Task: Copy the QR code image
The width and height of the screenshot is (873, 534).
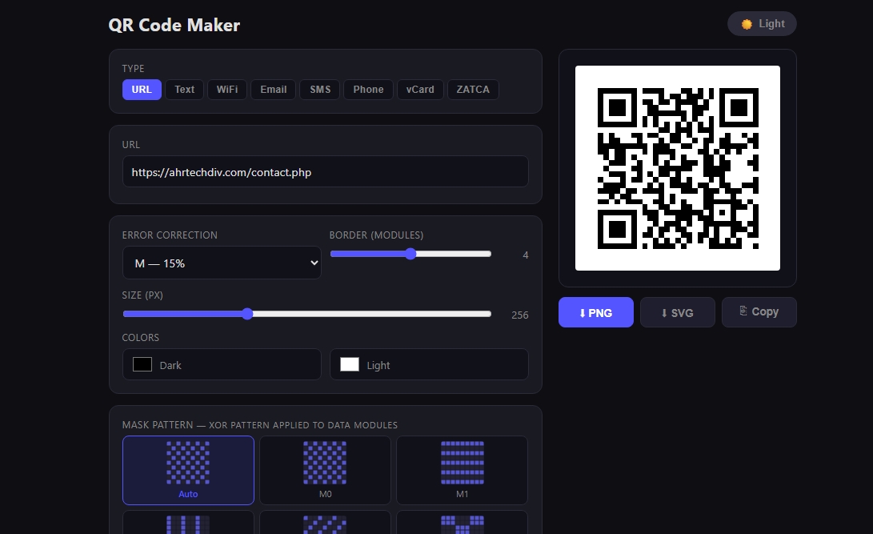Action: (759, 312)
